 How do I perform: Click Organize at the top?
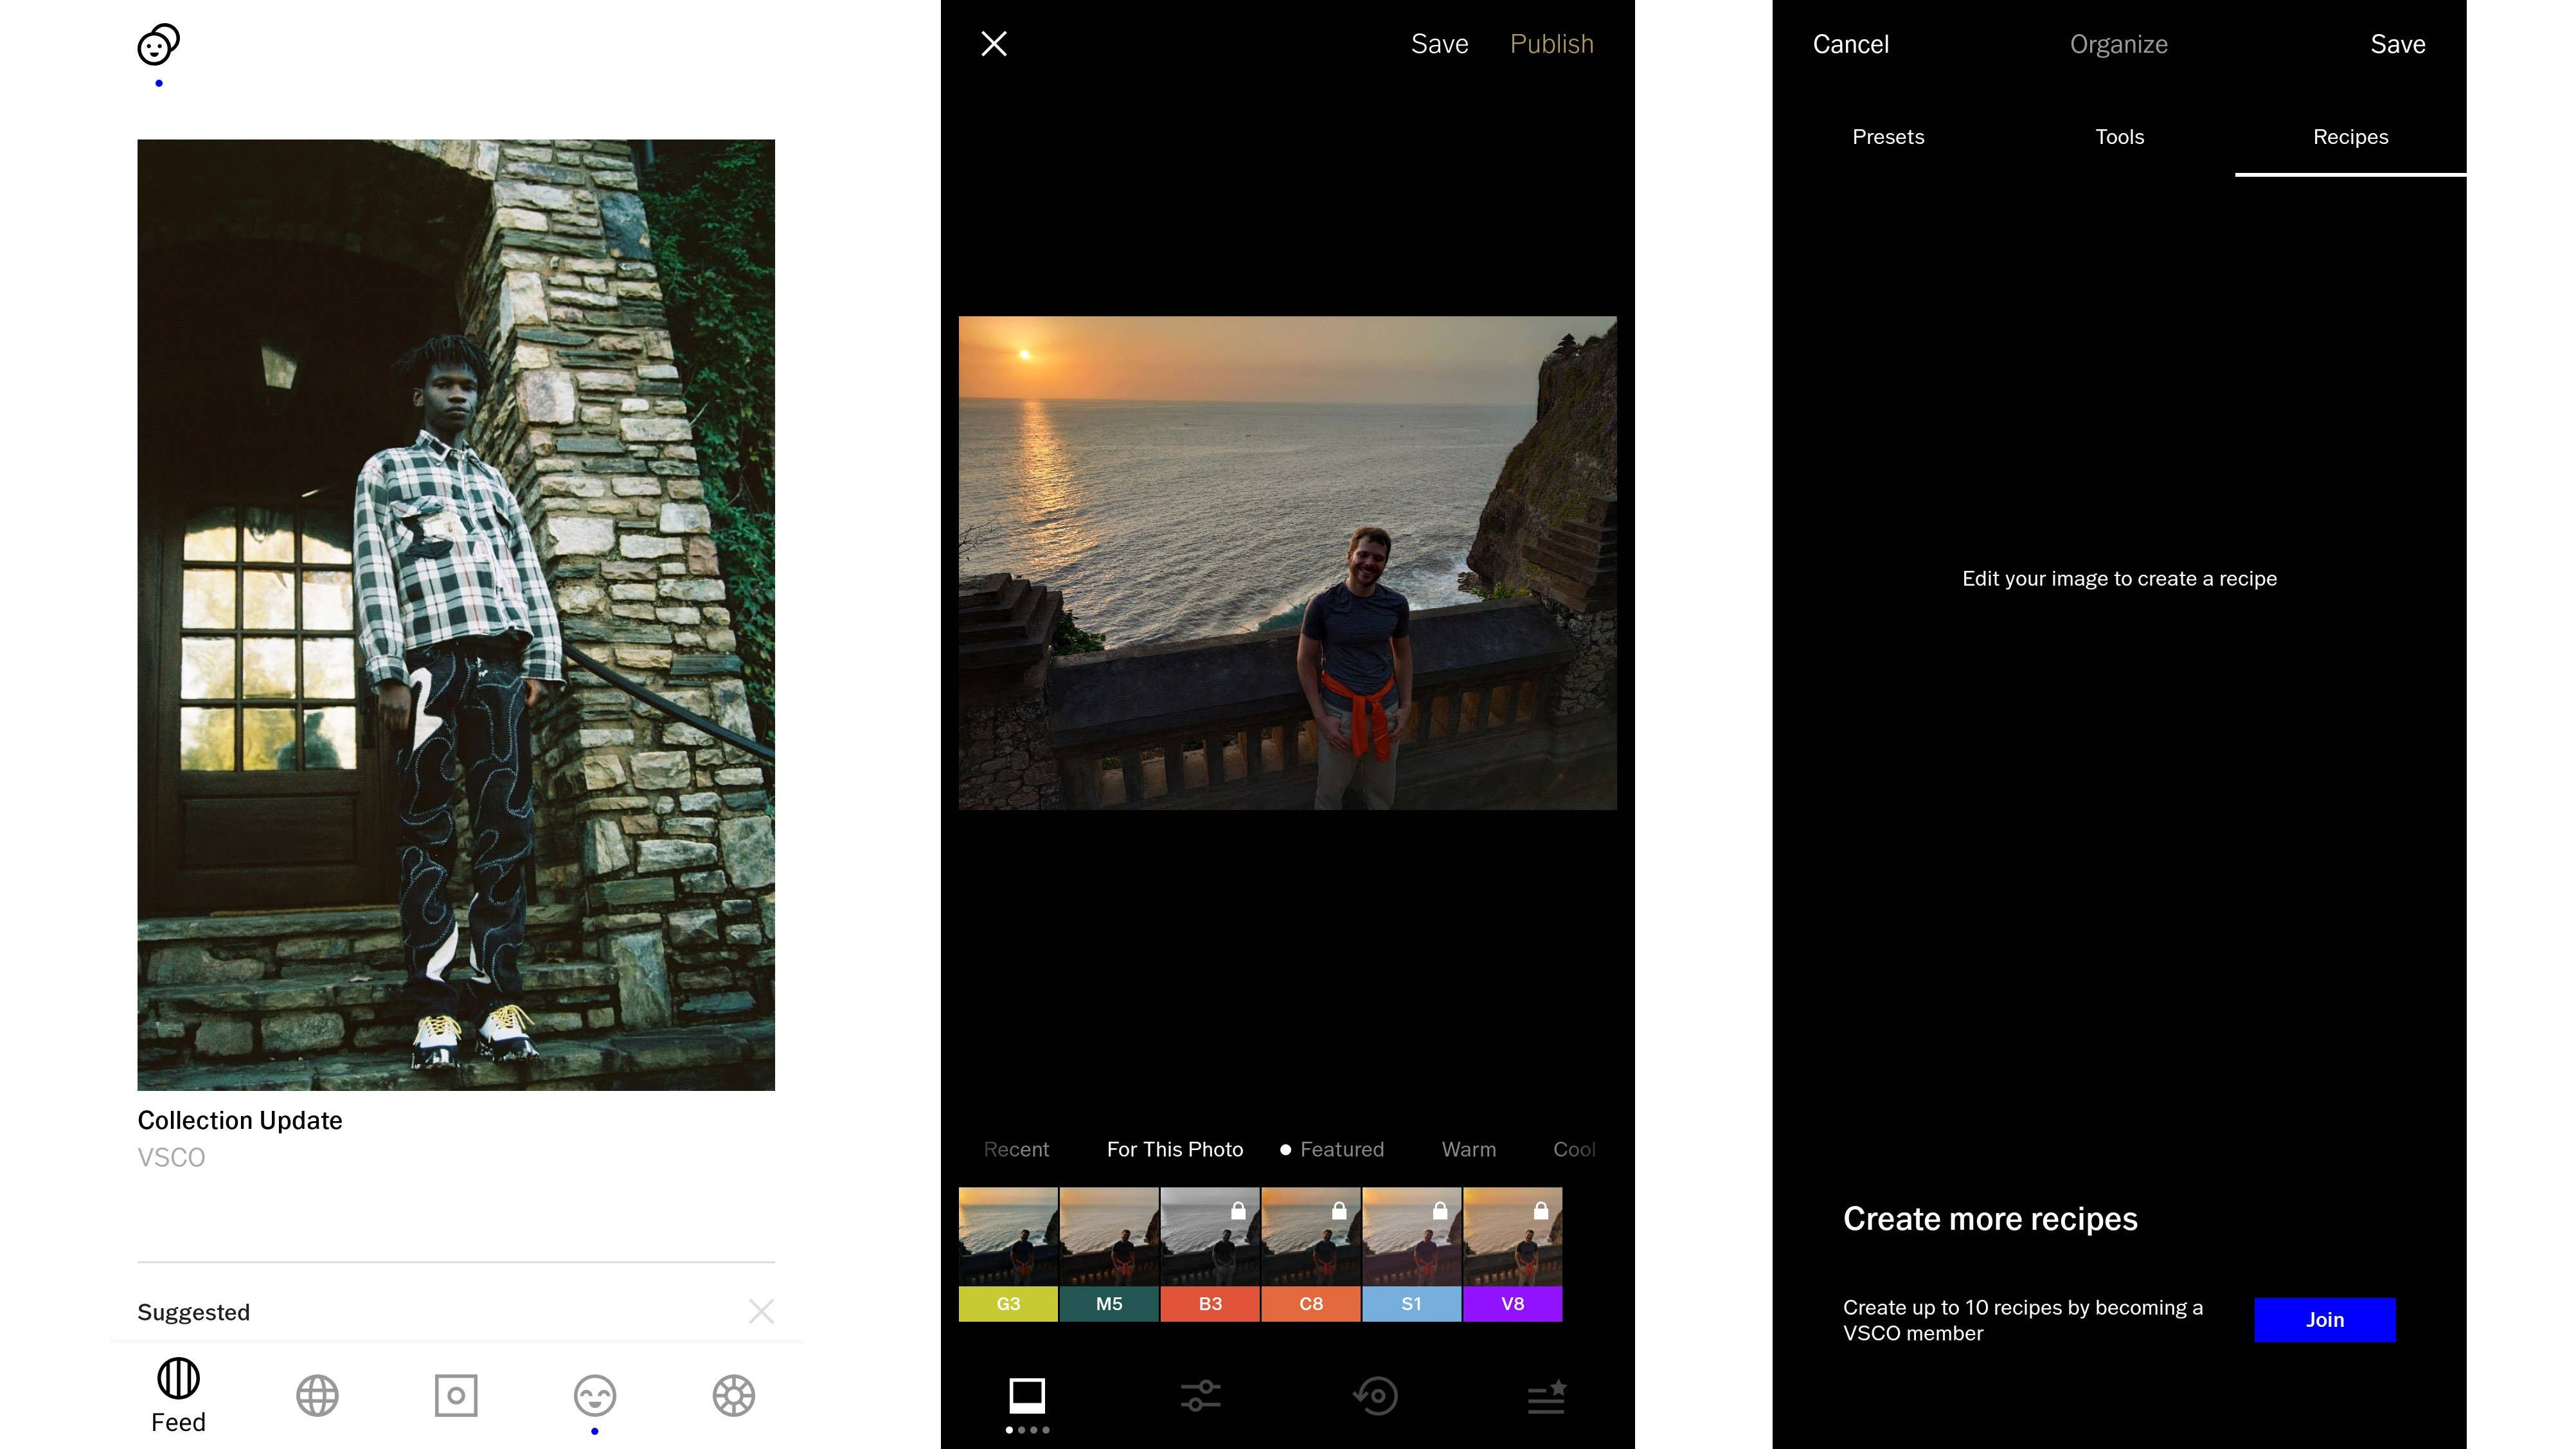tap(2118, 44)
